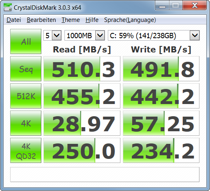Click the 512K write result 442.2
This screenshot has height=191, width=210.
tap(161, 96)
